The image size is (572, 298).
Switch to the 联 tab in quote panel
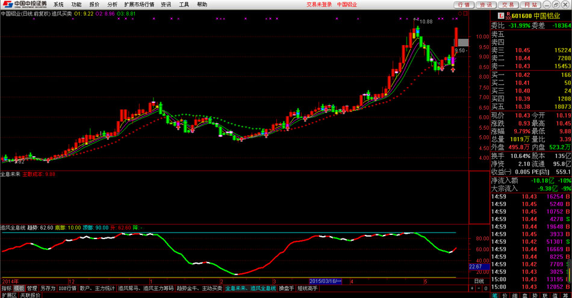click(x=545, y=296)
